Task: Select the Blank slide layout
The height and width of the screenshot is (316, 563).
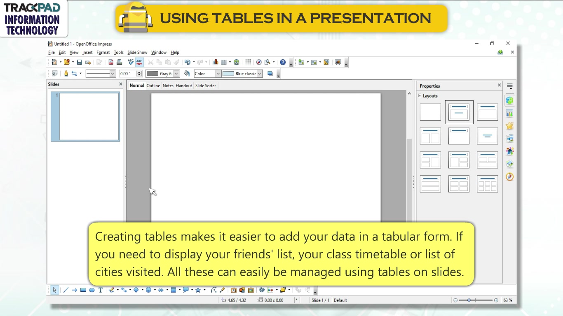Action: coord(430,112)
